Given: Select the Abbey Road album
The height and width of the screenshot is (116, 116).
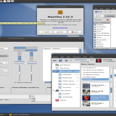Looking at the screenshot, I should point(95,92).
